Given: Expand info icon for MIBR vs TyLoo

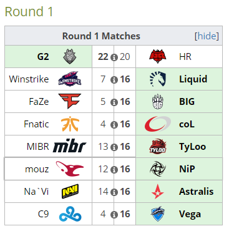Looking at the screenshot, I should pos(114,147).
